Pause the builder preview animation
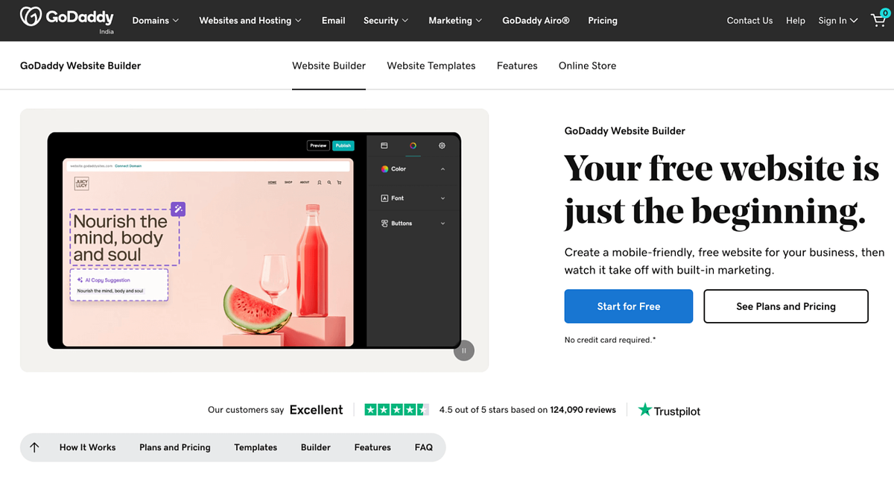 463,350
